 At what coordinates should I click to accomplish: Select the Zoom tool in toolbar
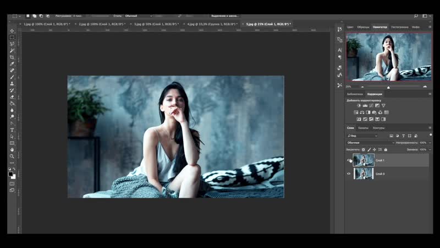12,157
